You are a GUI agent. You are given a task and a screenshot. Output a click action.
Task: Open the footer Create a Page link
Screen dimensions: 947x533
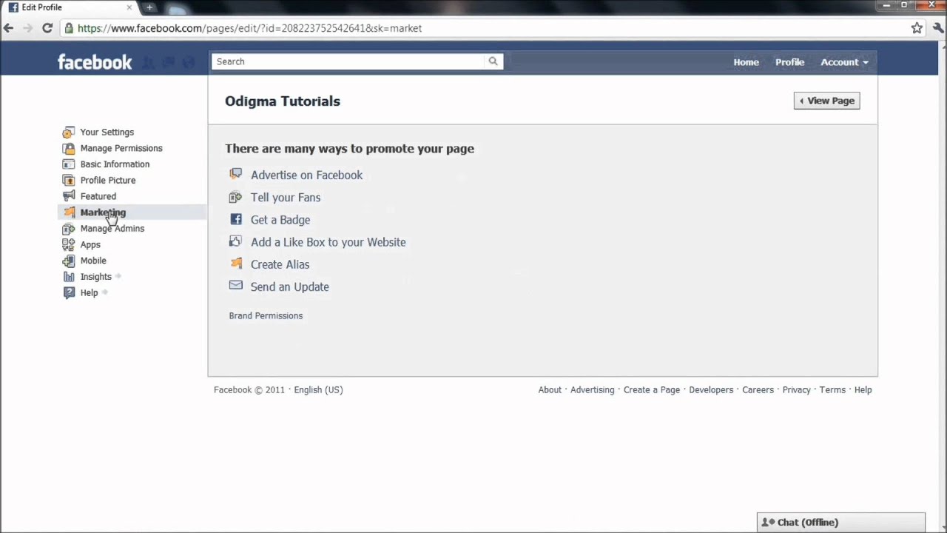click(x=651, y=389)
